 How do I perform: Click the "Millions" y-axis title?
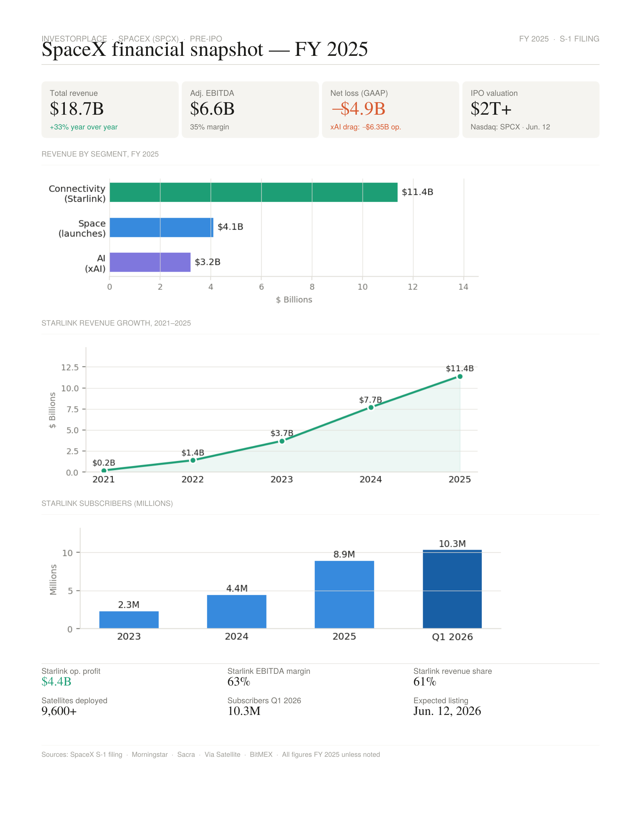[53, 579]
